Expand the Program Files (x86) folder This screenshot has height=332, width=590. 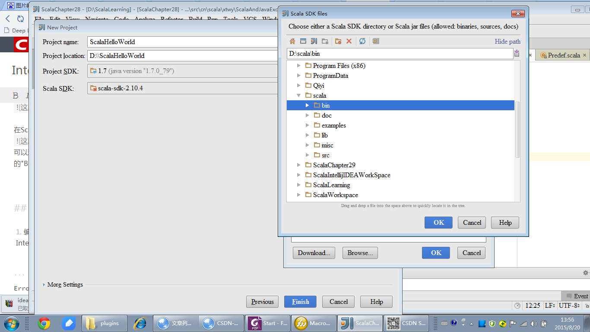pos(298,66)
